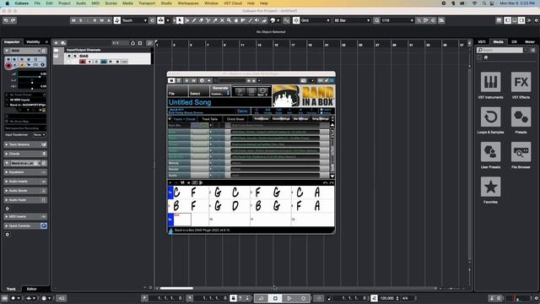Open the 1/16 quantize preset dropdown
The width and height of the screenshot is (540, 304).
(x=397, y=20)
